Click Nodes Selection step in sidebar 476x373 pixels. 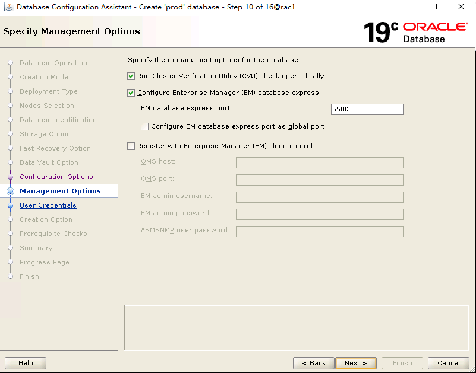[x=47, y=106]
